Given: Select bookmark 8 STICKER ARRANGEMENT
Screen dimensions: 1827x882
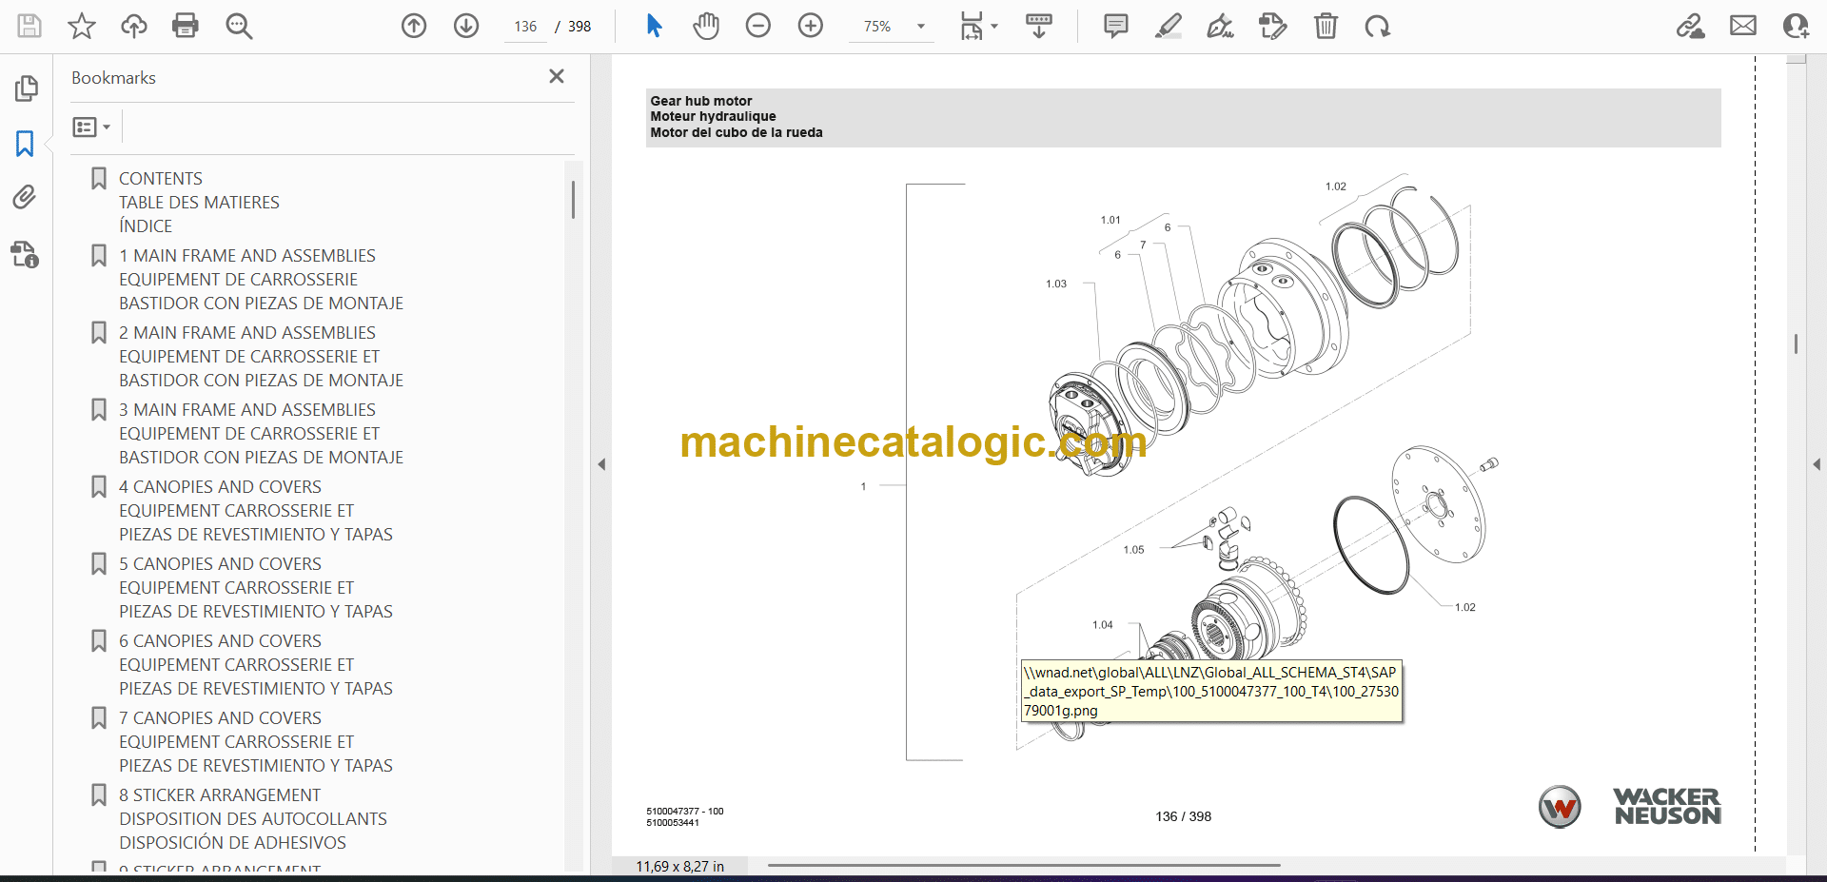Looking at the screenshot, I should (x=220, y=795).
